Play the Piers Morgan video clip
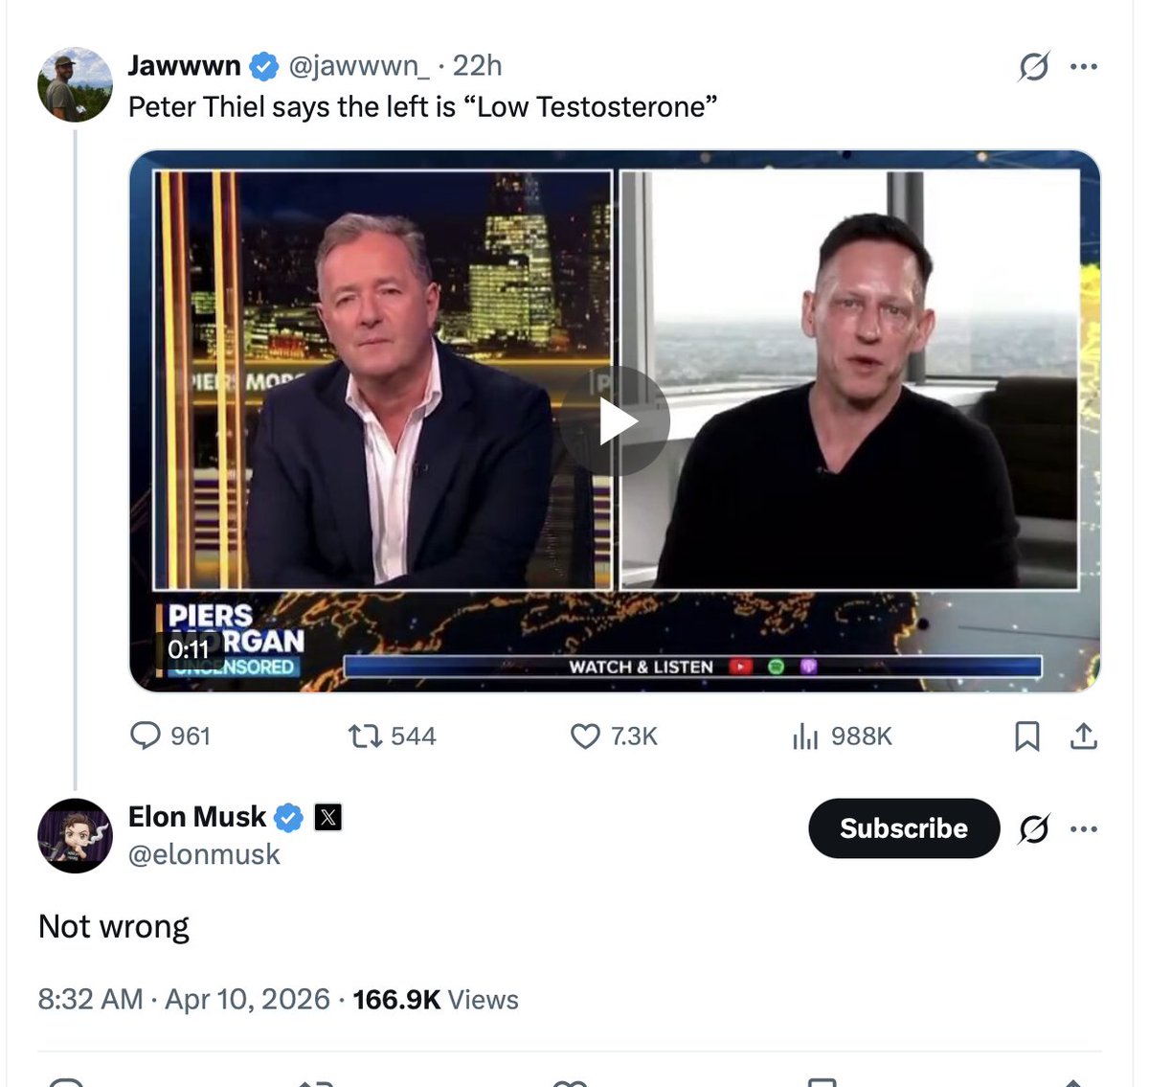This screenshot has height=1087, width=1149. tap(615, 421)
